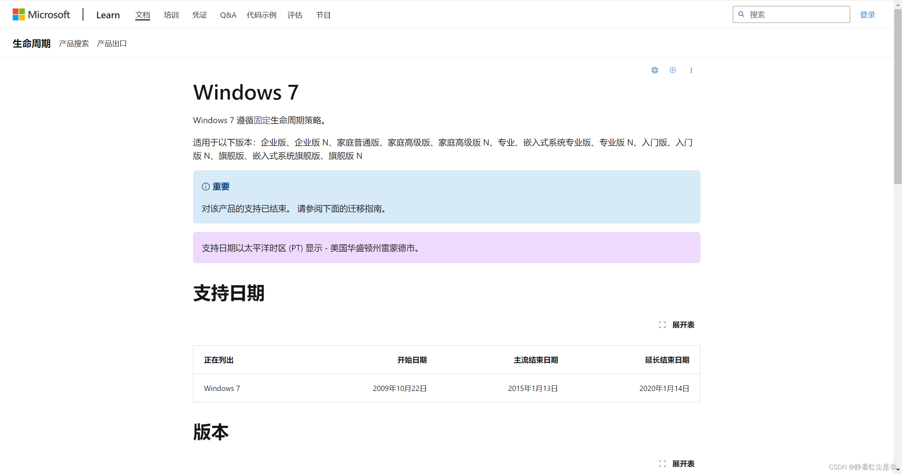Screen dimensions: 902x474
Task: Click expand icon beside 版本 table
Action: 662,464
